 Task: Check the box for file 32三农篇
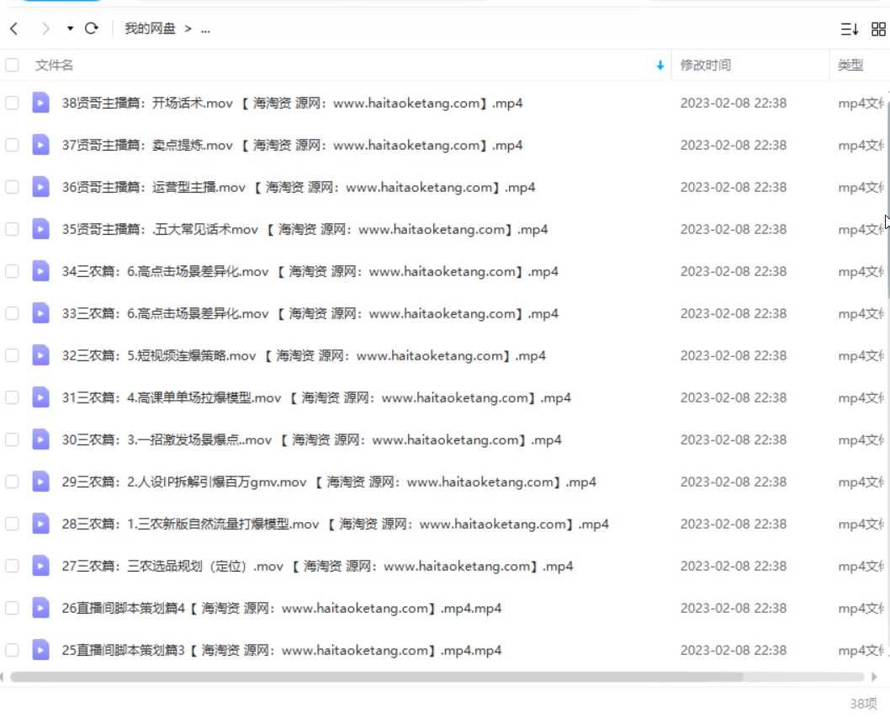click(12, 355)
